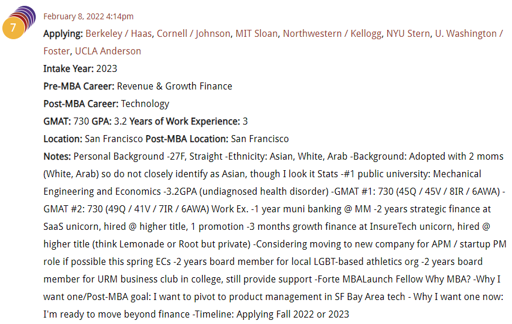The height and width of the screenshot is (324, 512).
Task: Click the February 8, 2022 4:14pm timestamp
Action: [x=88, y=16]
